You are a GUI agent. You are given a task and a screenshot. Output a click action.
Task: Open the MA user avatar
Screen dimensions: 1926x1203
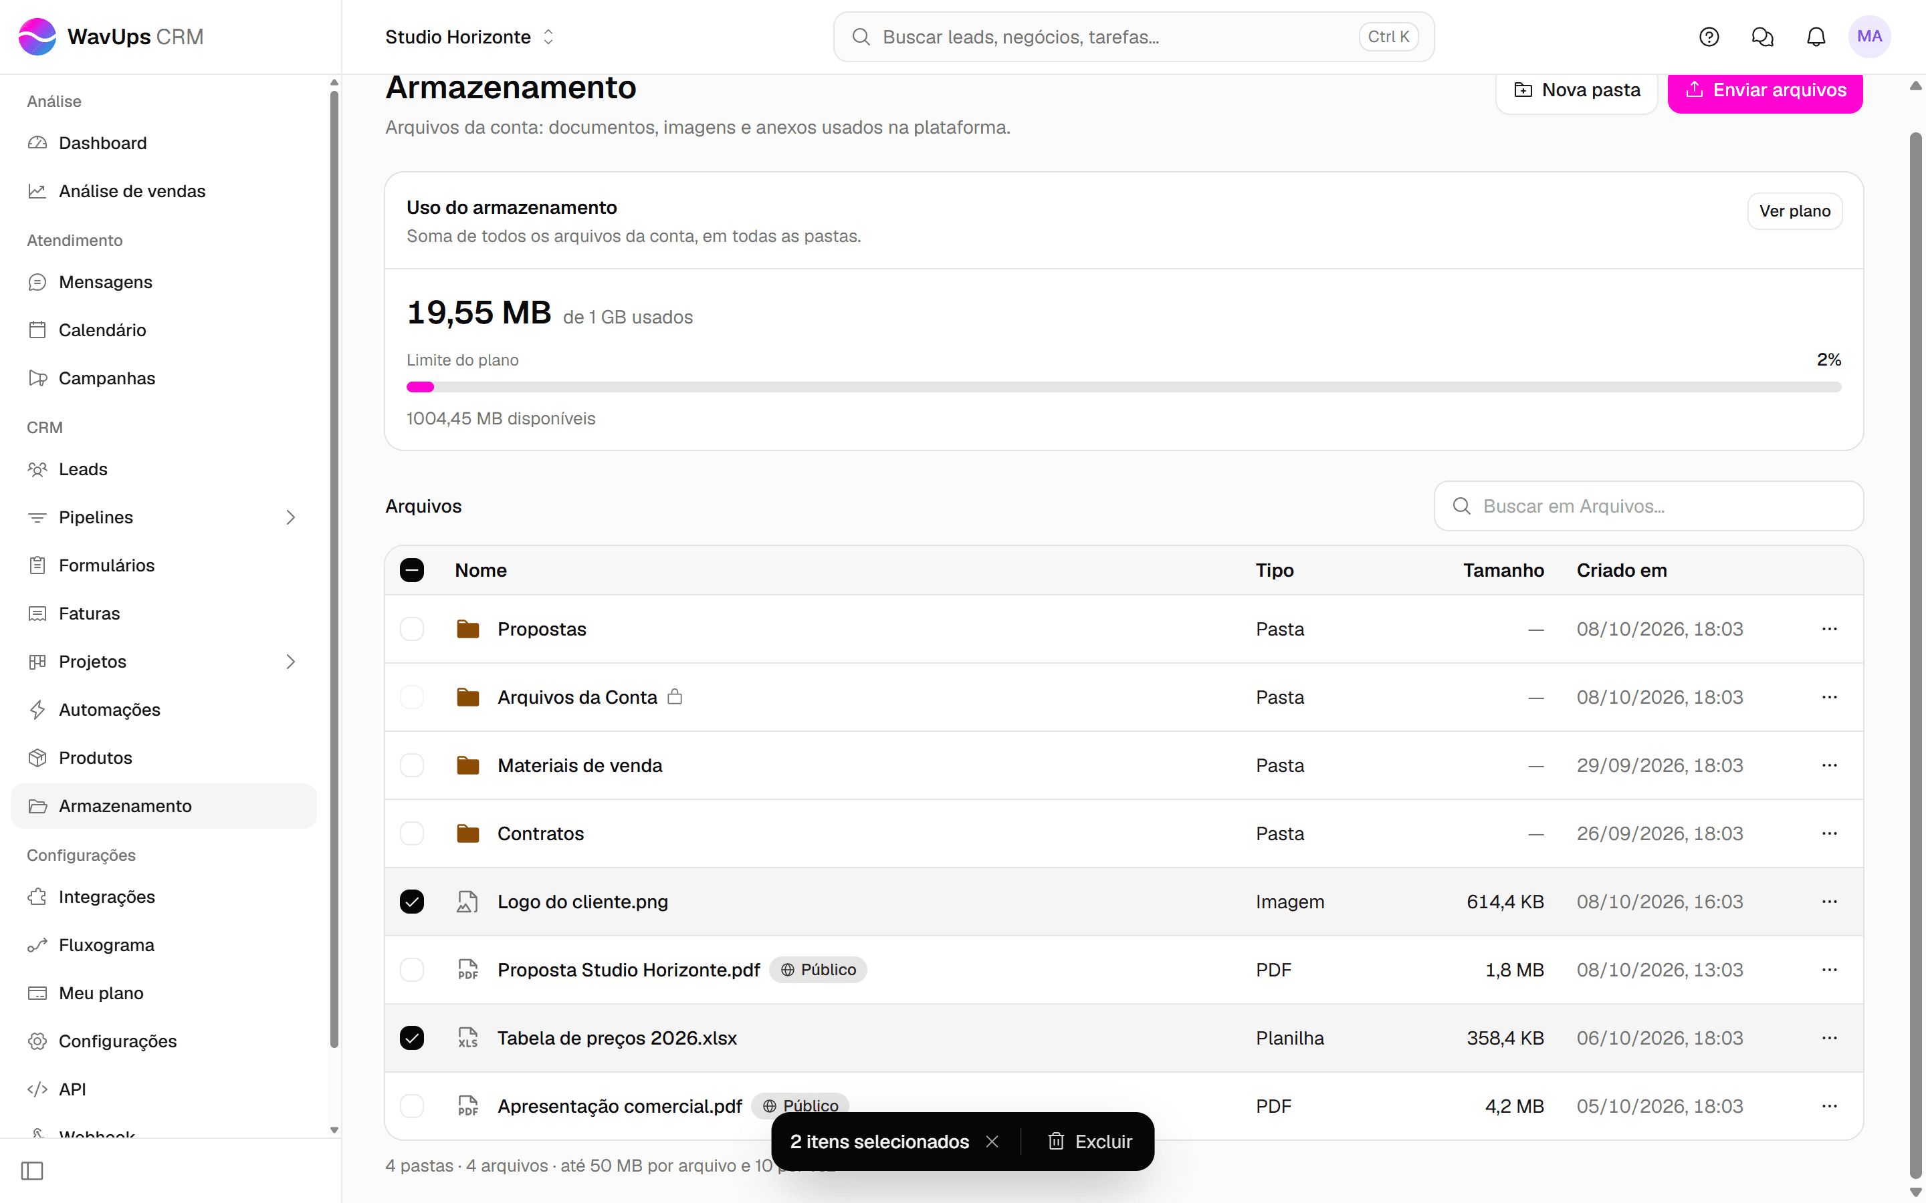pyautogui.click(x=1868, y=37)
